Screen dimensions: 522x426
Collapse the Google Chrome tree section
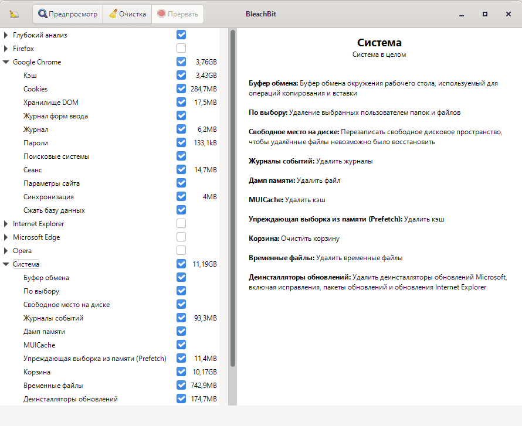[6, 62]
